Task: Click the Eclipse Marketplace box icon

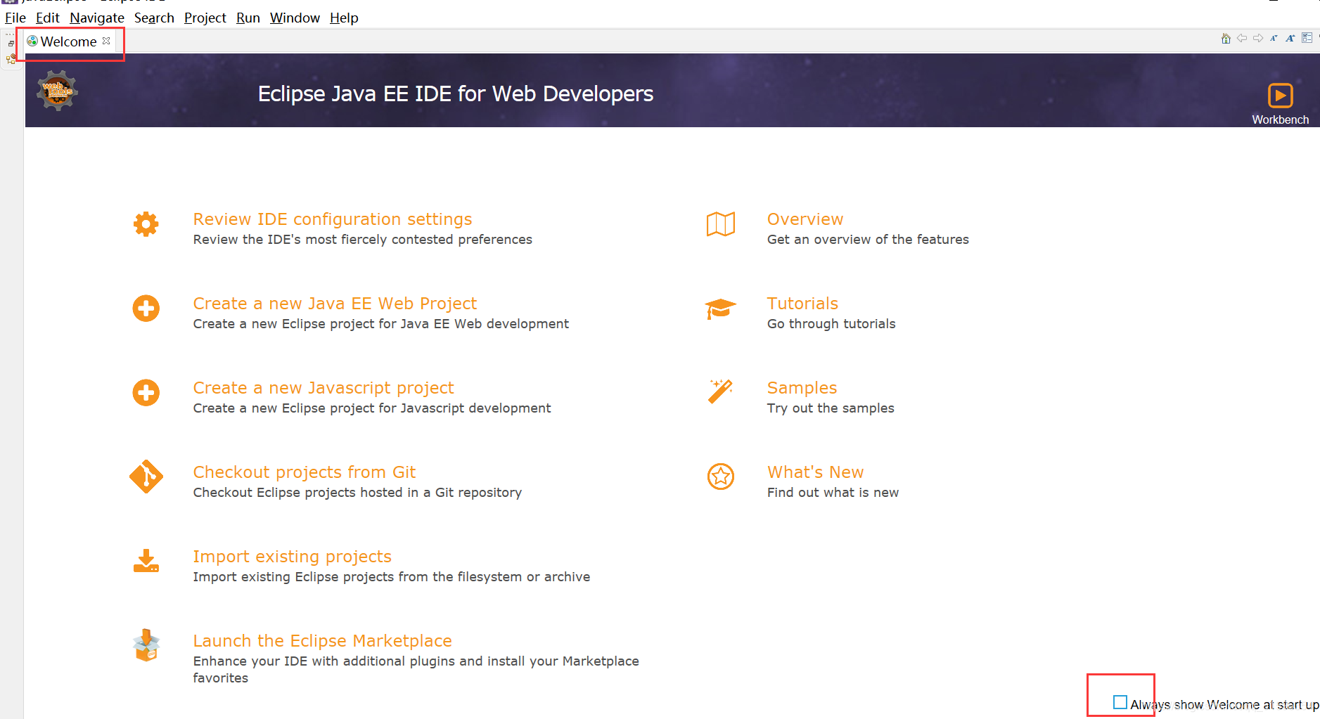Action: (x=146, y=645)
